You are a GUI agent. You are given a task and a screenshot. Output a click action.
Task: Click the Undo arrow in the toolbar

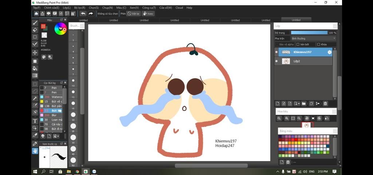click(x=83, y=13)
